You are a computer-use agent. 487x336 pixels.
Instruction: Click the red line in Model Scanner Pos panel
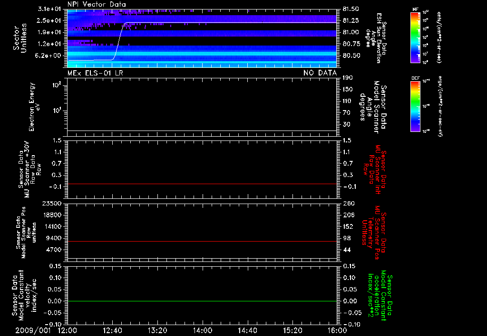coord(202,241)
